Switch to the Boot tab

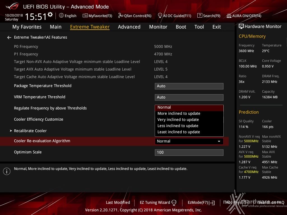(x=181, y=27)
